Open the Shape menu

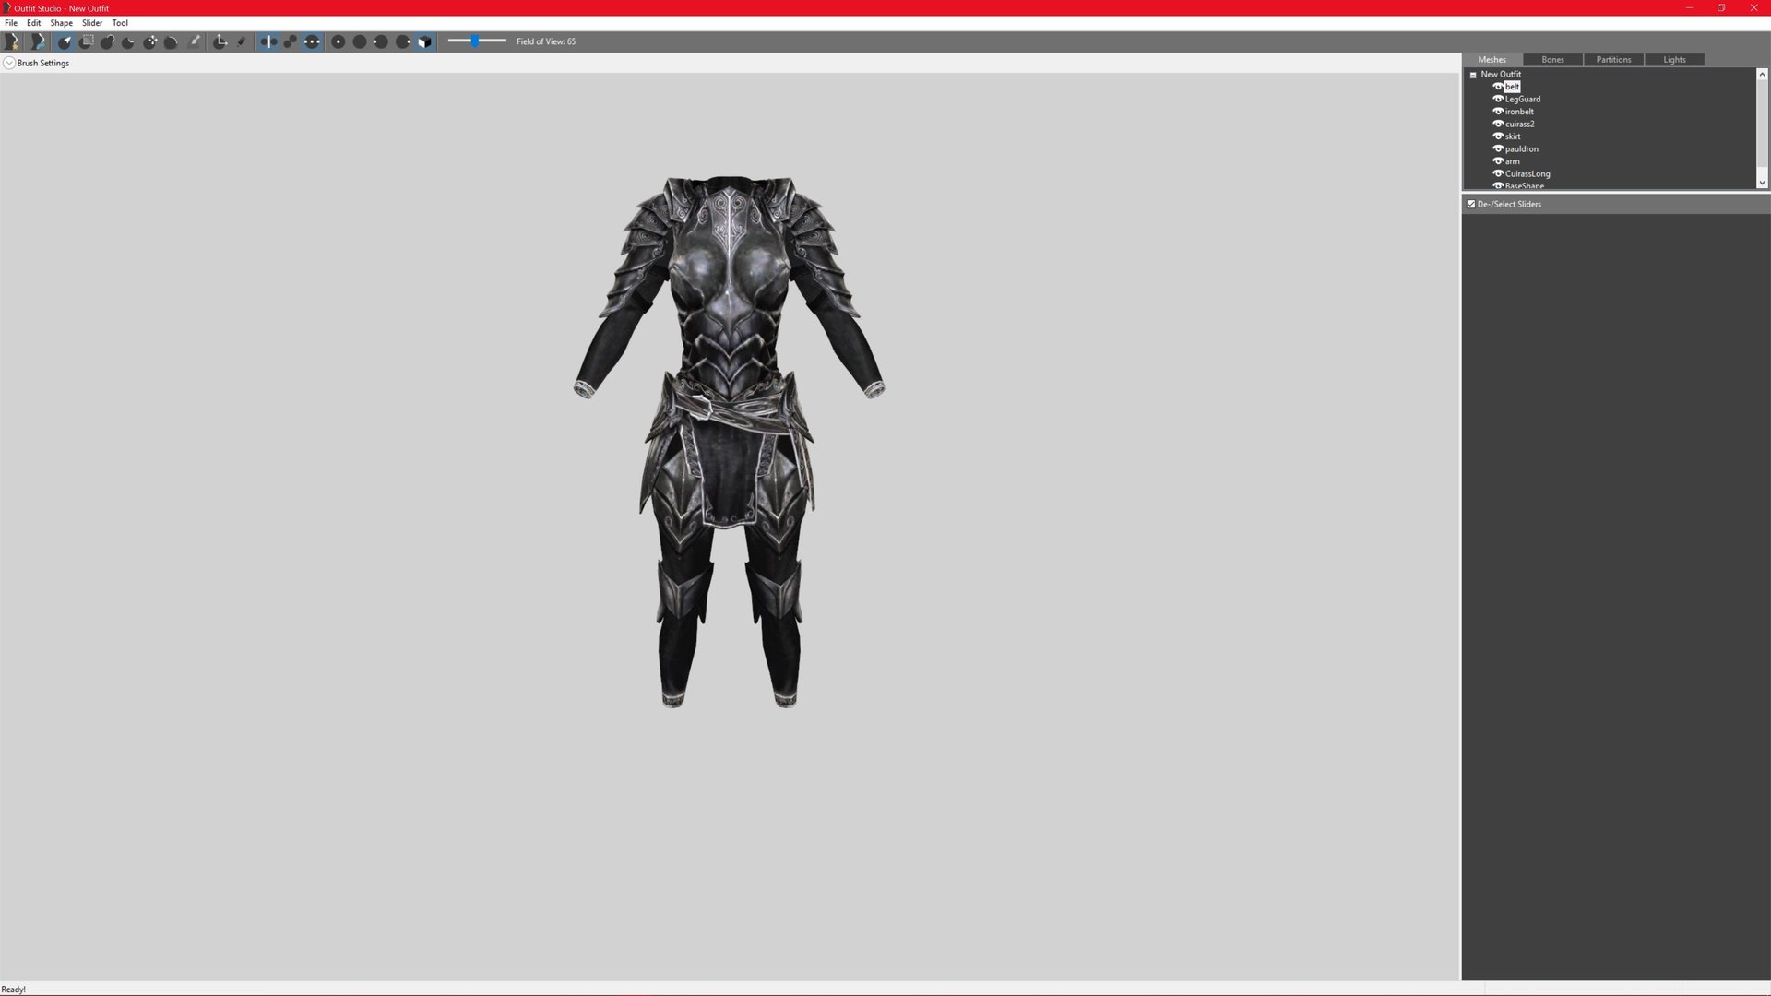tap(62, 23)
